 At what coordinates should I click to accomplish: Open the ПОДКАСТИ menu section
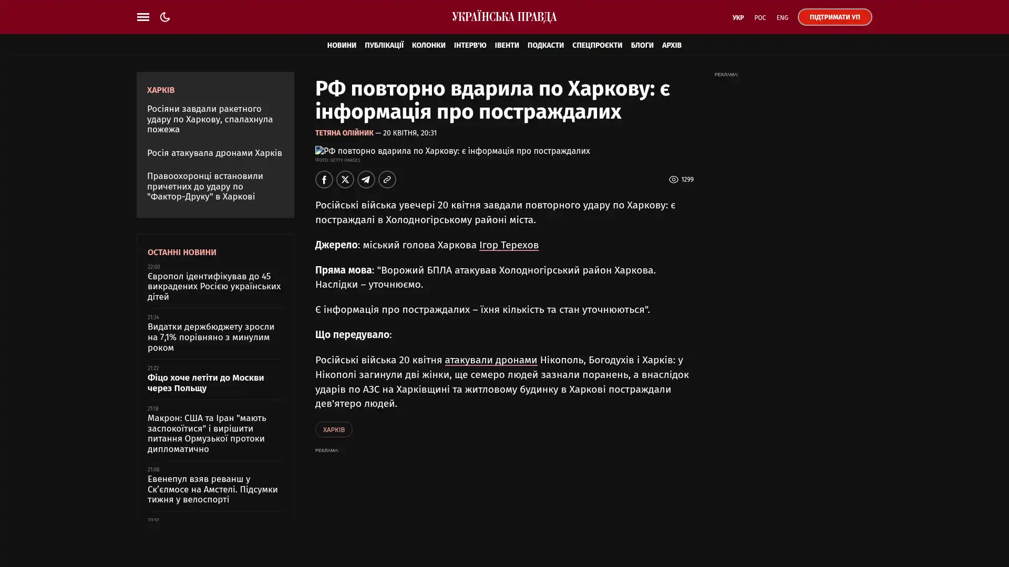(x=545, y=46)
